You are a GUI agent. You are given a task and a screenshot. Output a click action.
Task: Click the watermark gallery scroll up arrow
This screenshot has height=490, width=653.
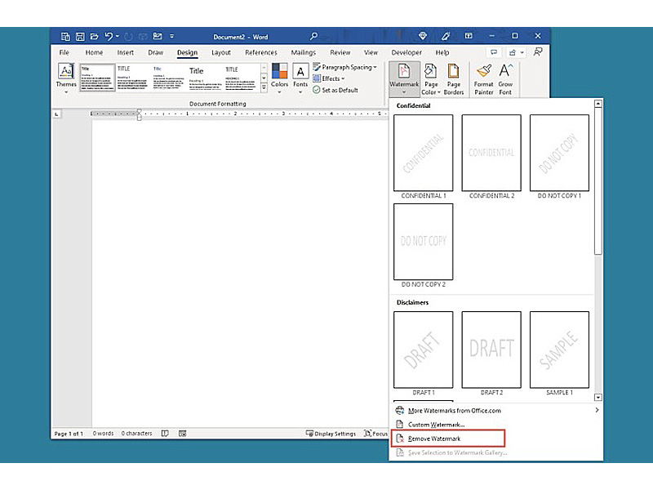(598, 104)
